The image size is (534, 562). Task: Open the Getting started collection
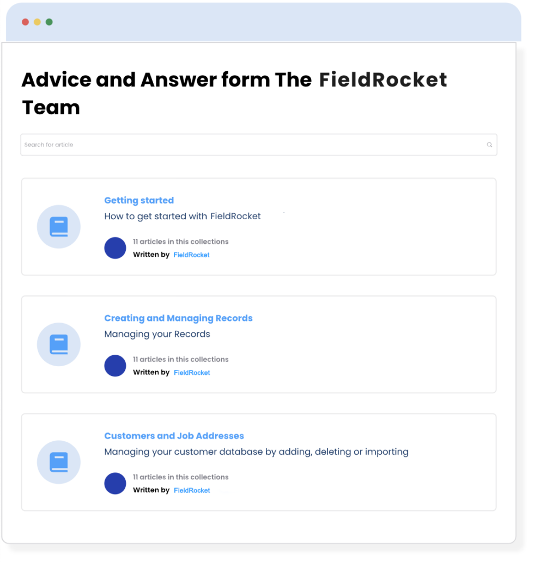(x=139, y=200)
